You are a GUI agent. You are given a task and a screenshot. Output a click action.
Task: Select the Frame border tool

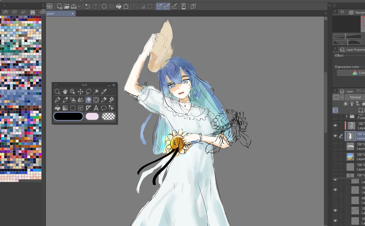pyautogui.click(x=81, y=108)
